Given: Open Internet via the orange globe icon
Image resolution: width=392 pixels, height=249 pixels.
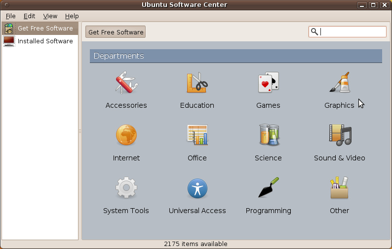Looking at the screenshot, I should [126, 135].
